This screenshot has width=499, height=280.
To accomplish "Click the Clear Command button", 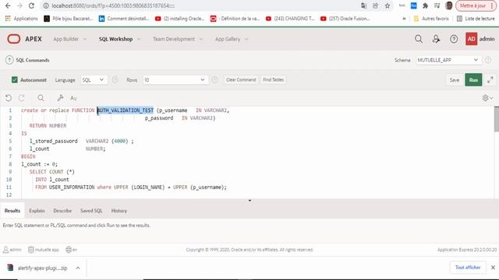I will [x=241, y=79].
